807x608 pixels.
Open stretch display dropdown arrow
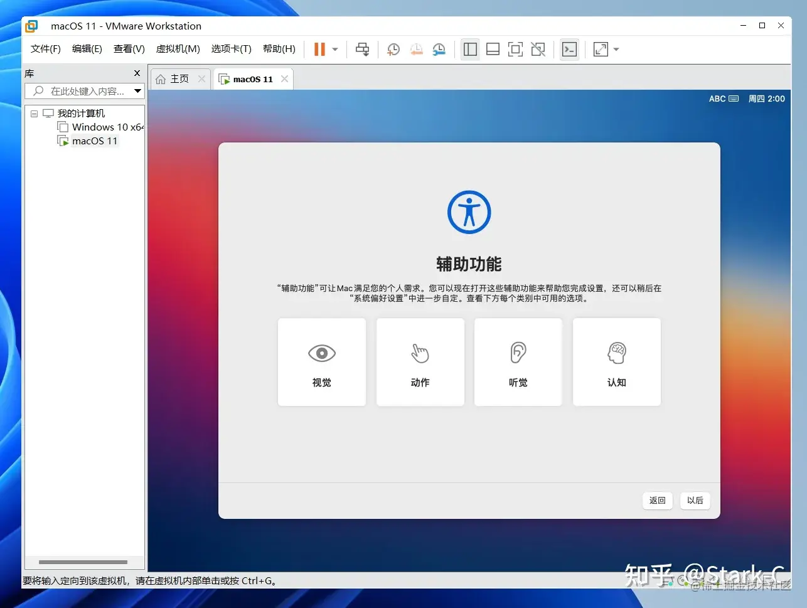(x=616, y=50)
